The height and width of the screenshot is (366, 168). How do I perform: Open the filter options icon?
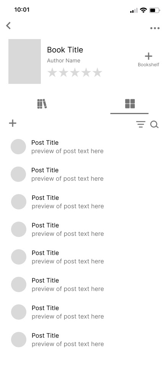click(x=141, y=124)
